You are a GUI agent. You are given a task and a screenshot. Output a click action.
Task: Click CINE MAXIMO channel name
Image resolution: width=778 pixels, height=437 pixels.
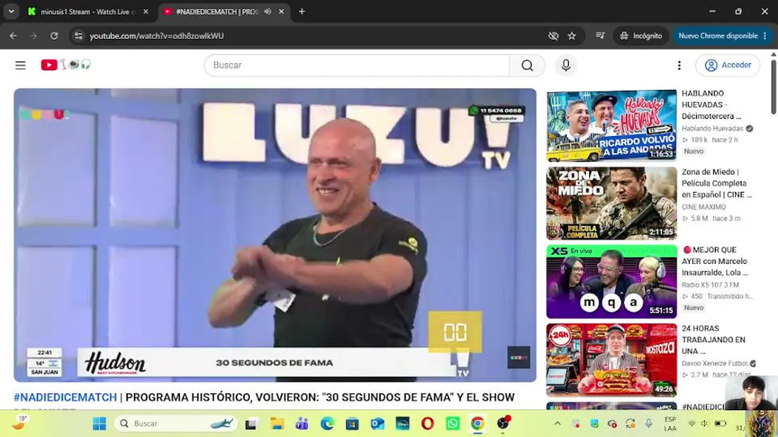pyautogui.click(x=703, y=207)
